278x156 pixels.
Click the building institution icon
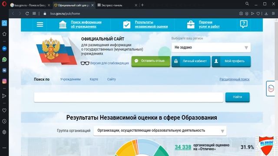(x=63, y=24)
